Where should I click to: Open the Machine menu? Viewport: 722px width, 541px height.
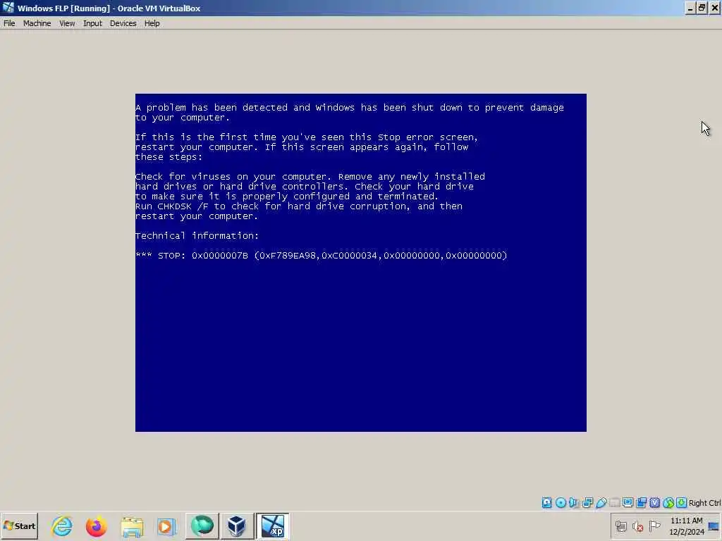[x=37, y=23]
